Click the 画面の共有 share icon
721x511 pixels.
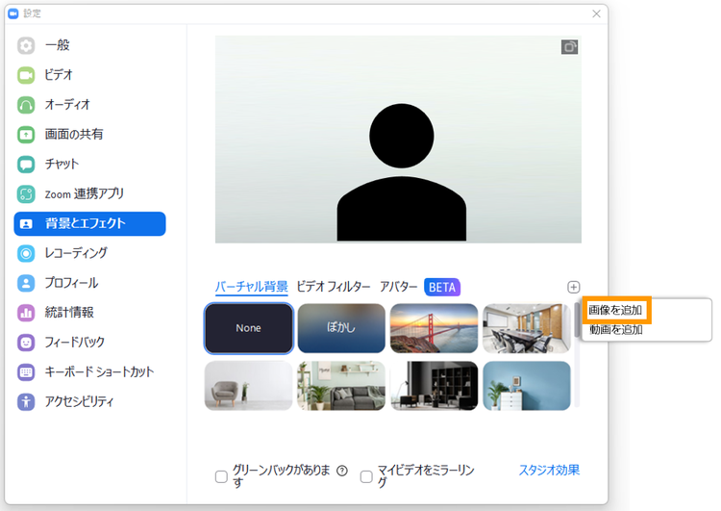tap(26, 135)
